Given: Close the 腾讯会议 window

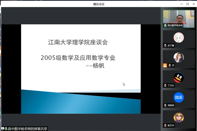Looking at the screenshot, I should [x=193, y=4].
